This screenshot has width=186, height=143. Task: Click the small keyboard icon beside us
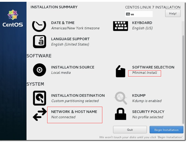[x=128, y=14]
